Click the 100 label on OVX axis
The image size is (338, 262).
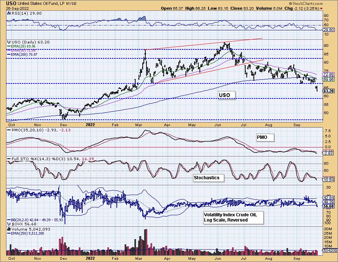point(327,223)
